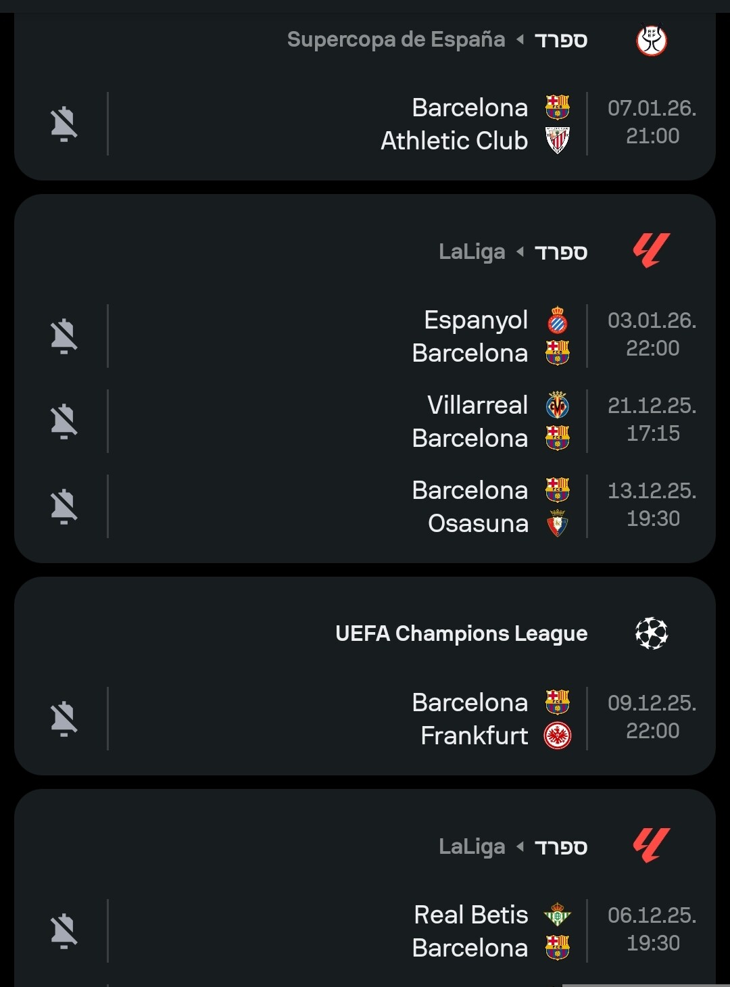The height and width of the screenshot is (987, 730).
Task: Select the 13.12.25 19:30 match time
Action: (x=652, y=505)
